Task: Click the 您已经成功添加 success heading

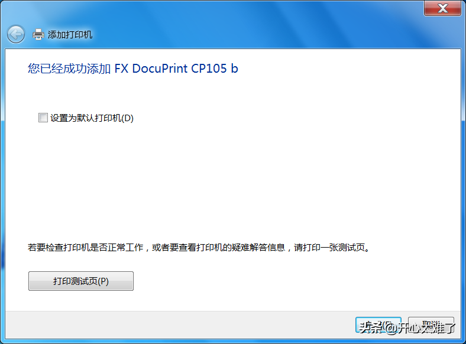Action: click(69, 69)
